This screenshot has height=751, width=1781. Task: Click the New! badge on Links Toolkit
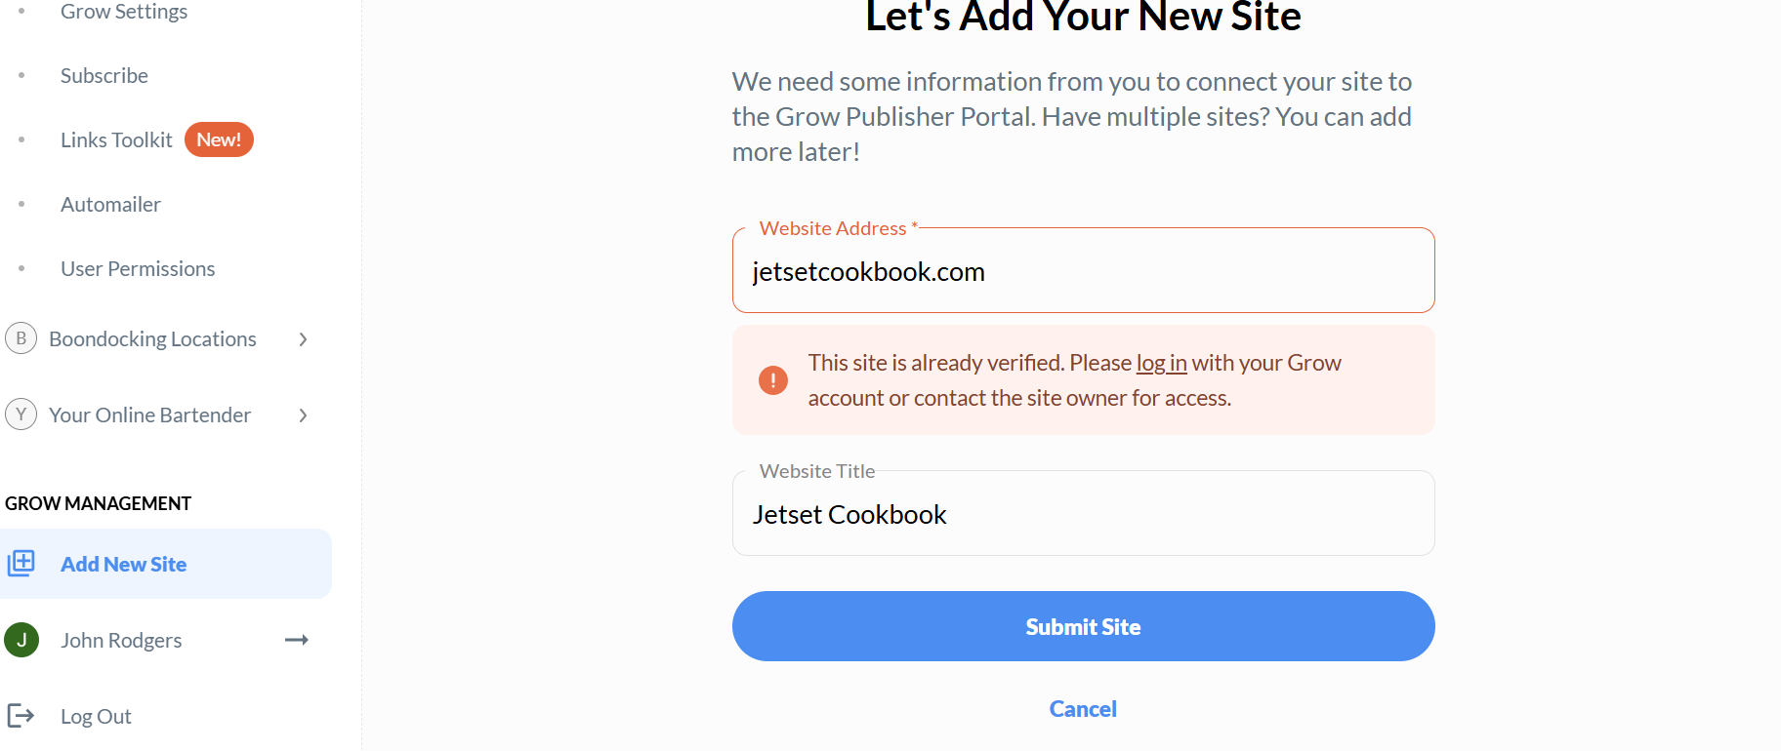pyautogui.click(x=219, y=139)
